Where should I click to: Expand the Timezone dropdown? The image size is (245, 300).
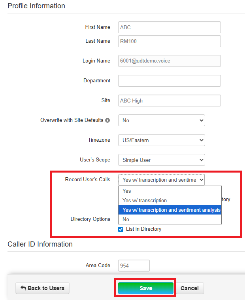[161, 140]
